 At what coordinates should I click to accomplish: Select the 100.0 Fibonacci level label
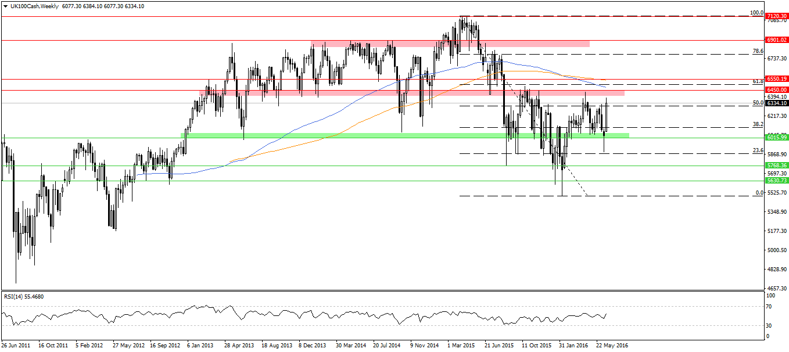755,13
